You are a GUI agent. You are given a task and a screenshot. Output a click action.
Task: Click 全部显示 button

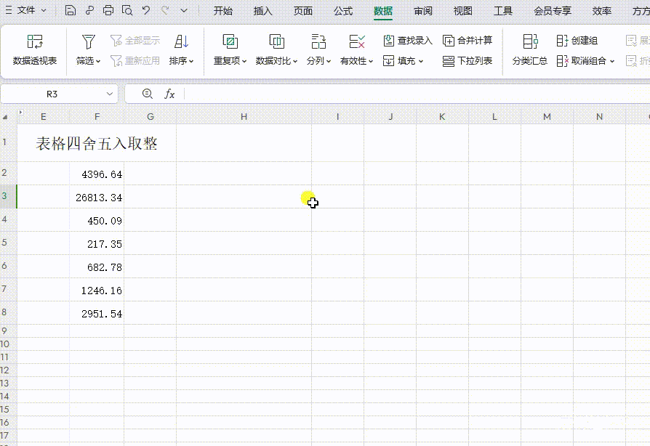click(x=135, y=41)
